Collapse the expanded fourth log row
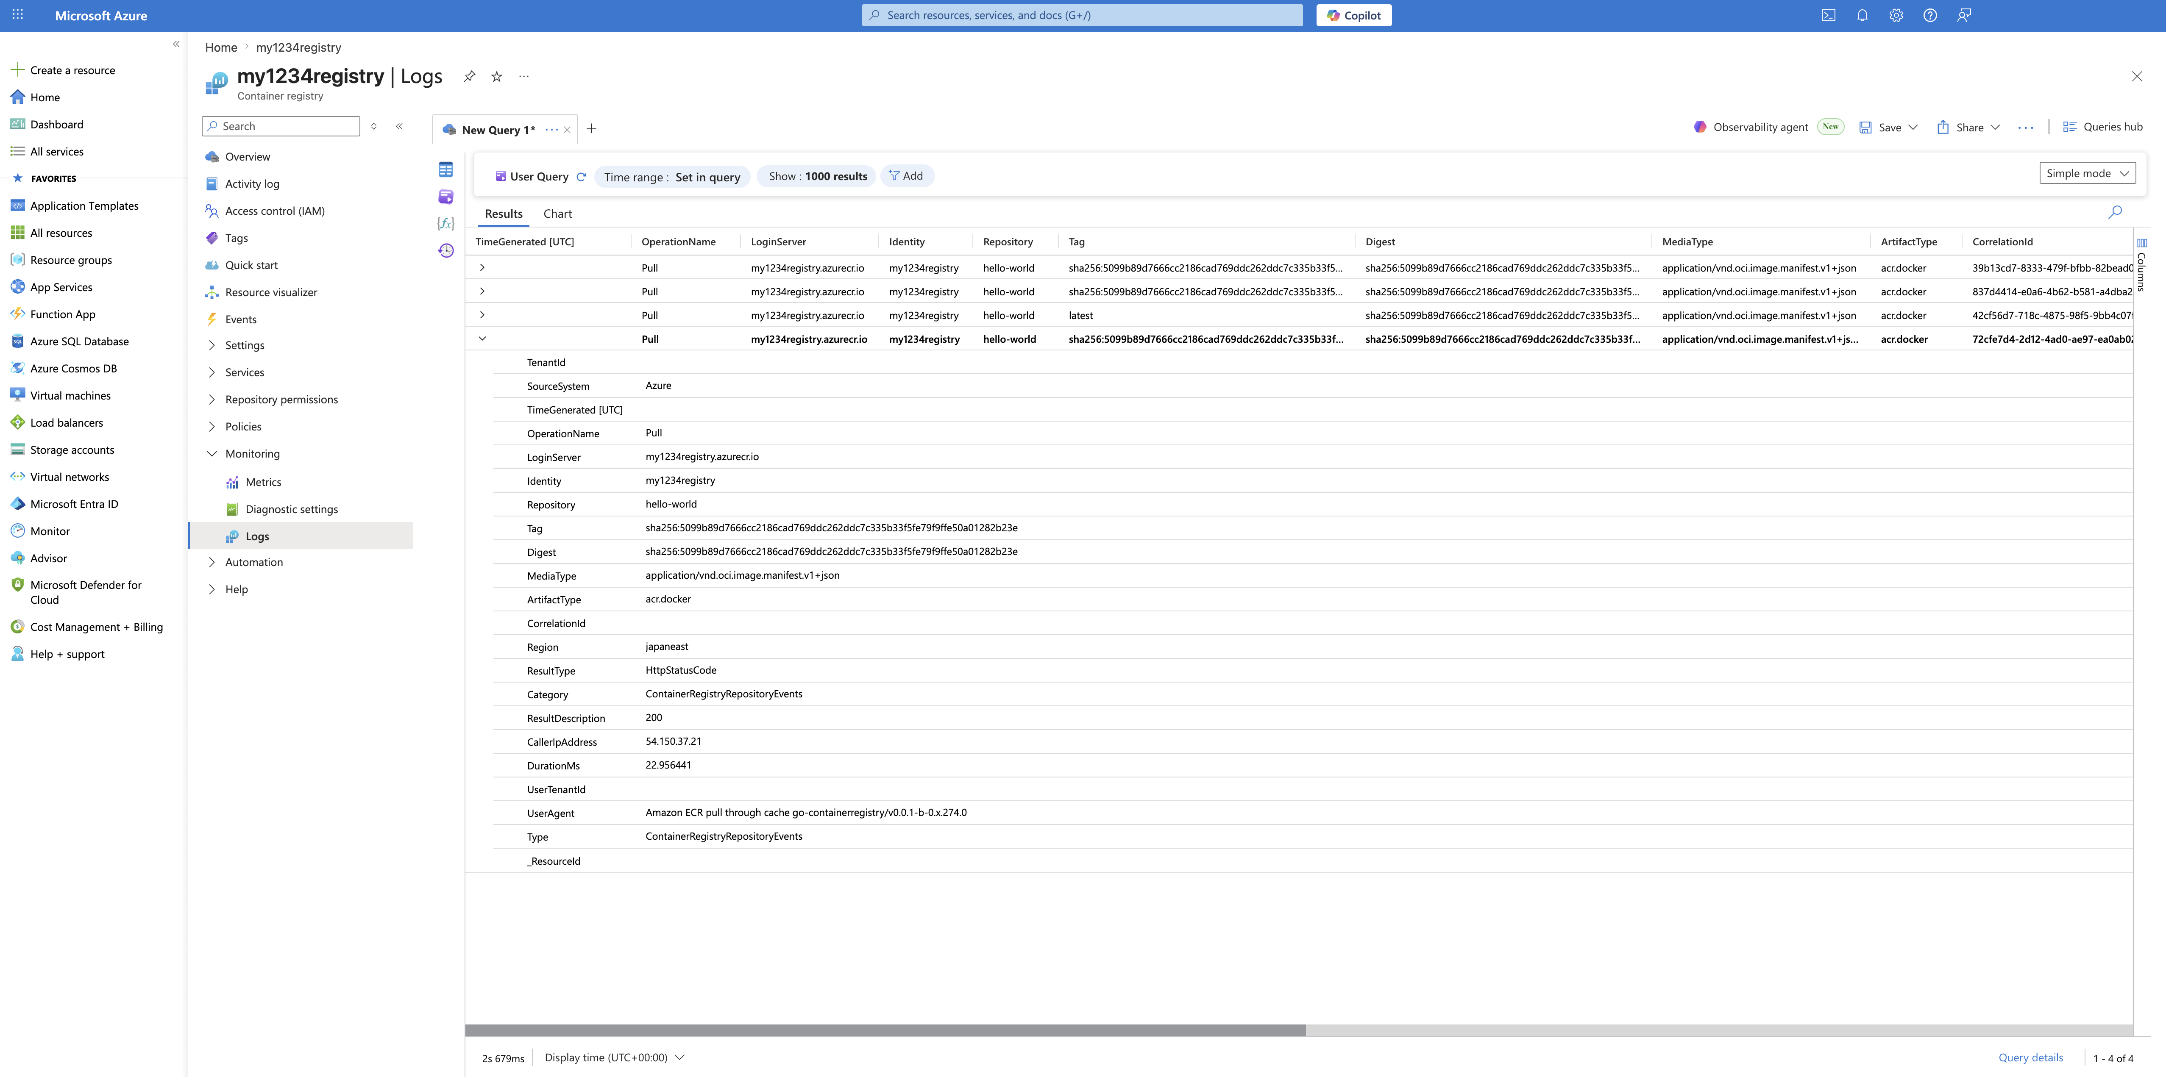 click(482, 339)
